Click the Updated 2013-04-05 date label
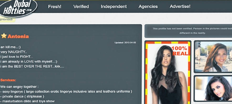 click(125, 43)
